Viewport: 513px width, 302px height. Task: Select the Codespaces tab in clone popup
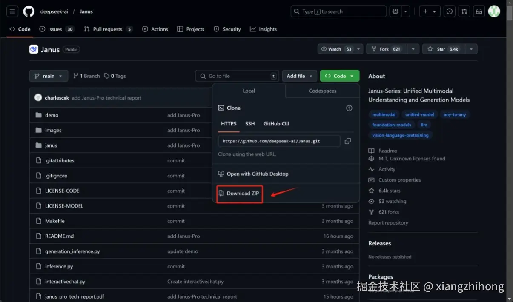click(x=322, y=91)
